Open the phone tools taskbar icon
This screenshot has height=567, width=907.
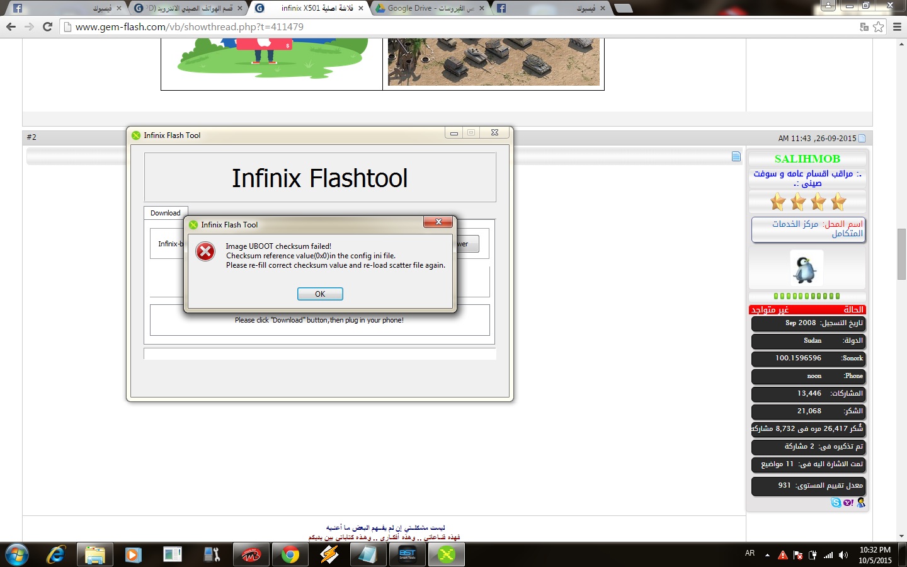click(212, 555)
